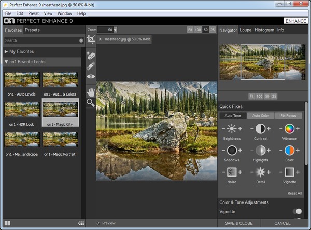Image resolution: width=311 pixels, height=230 pixels.
Task: Switch to two-column browser view icon
Action: 8,223
